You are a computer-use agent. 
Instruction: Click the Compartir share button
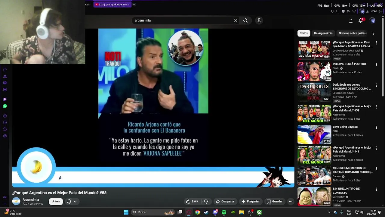225,201
